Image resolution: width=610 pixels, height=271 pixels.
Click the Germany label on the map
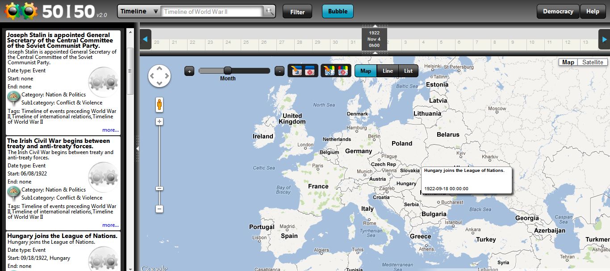(358, 151)
